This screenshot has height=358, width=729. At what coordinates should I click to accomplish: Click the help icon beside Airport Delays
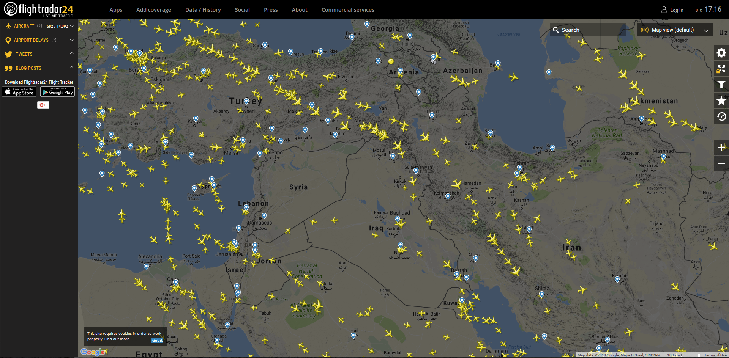(x=54, y=40)
